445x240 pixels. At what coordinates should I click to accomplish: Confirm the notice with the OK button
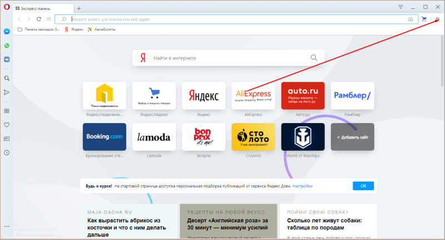point(363,186)
